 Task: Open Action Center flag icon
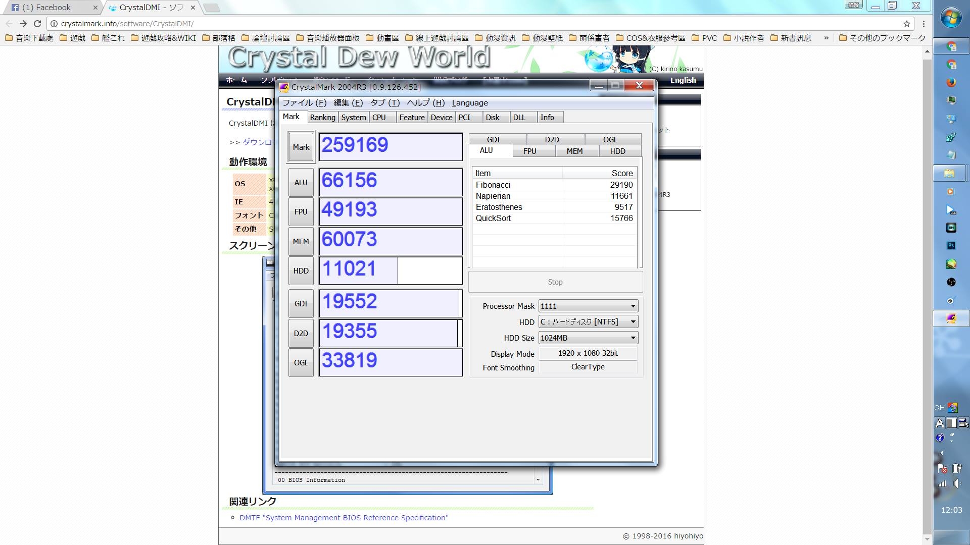942,468
